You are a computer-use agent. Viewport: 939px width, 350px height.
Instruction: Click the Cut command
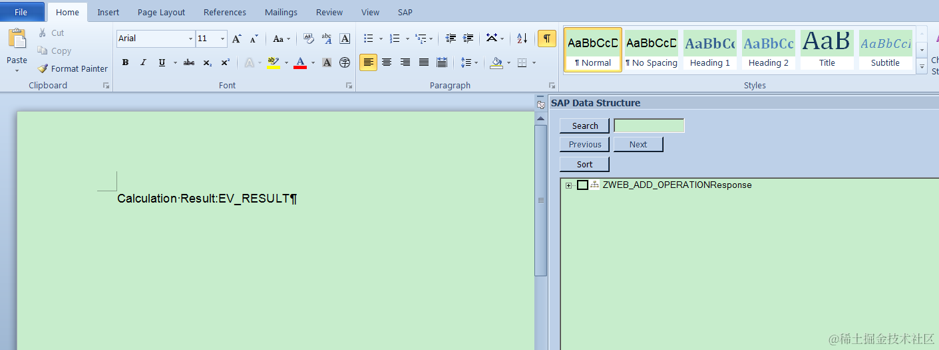51,33
